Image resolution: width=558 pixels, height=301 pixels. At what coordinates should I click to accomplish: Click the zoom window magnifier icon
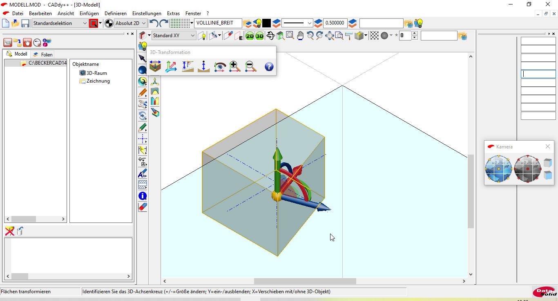[290, 36]
